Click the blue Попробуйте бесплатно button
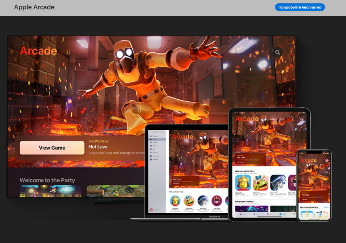The width and height of the screenshot is (346, 243). pyautogui.click(x=300, y=7)
